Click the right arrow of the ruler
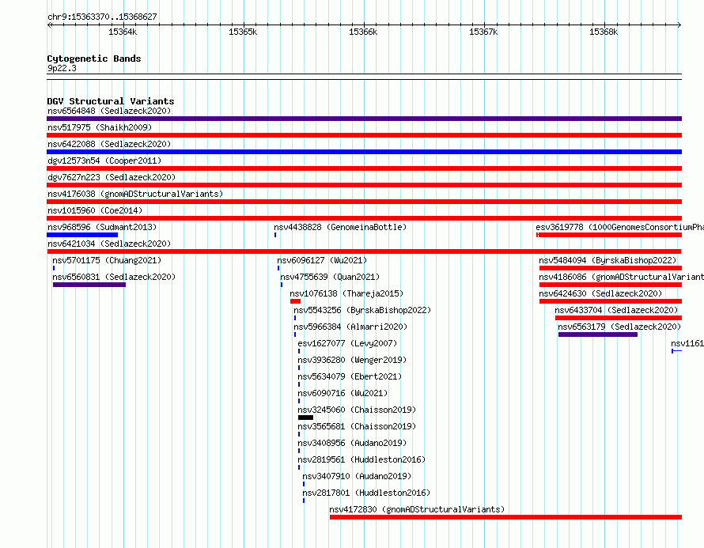Image resolution: width=704 pixels, height=548 pixels. 679,25
